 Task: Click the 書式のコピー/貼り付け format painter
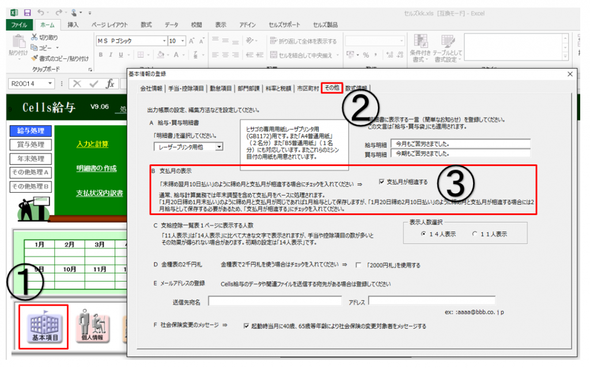click(x=35, y=58)
